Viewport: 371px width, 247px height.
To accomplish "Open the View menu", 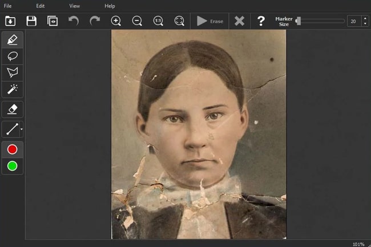I will (x=75, y=6).
